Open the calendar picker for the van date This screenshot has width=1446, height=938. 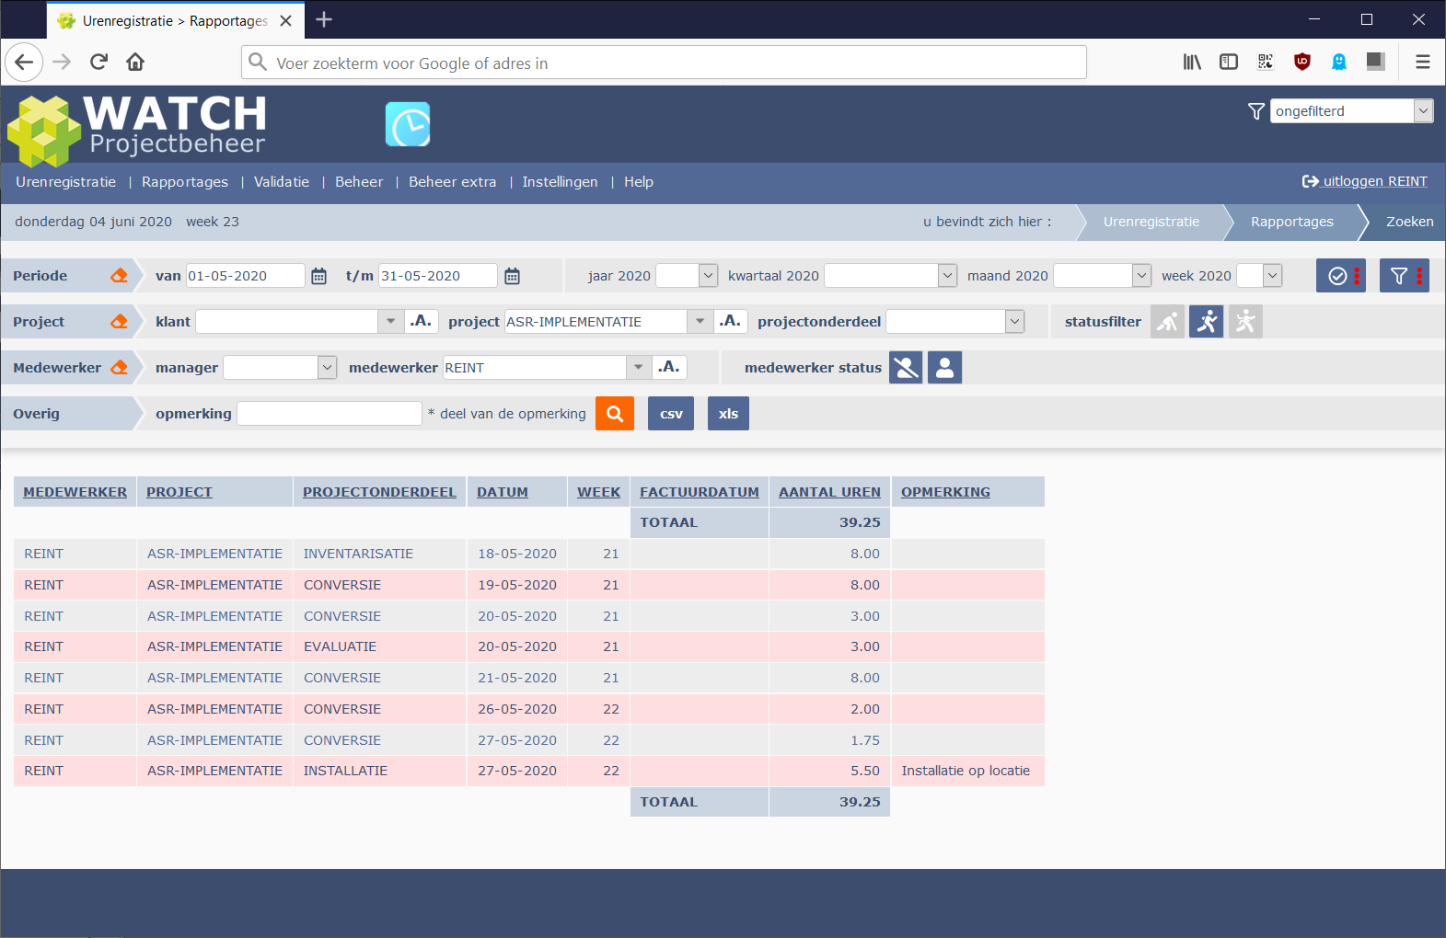coord(318,276)
